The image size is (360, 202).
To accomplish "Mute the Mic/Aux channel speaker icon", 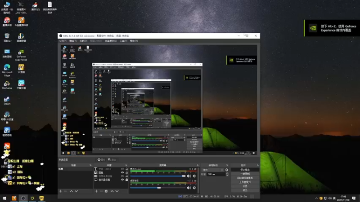I will point(189,176).
